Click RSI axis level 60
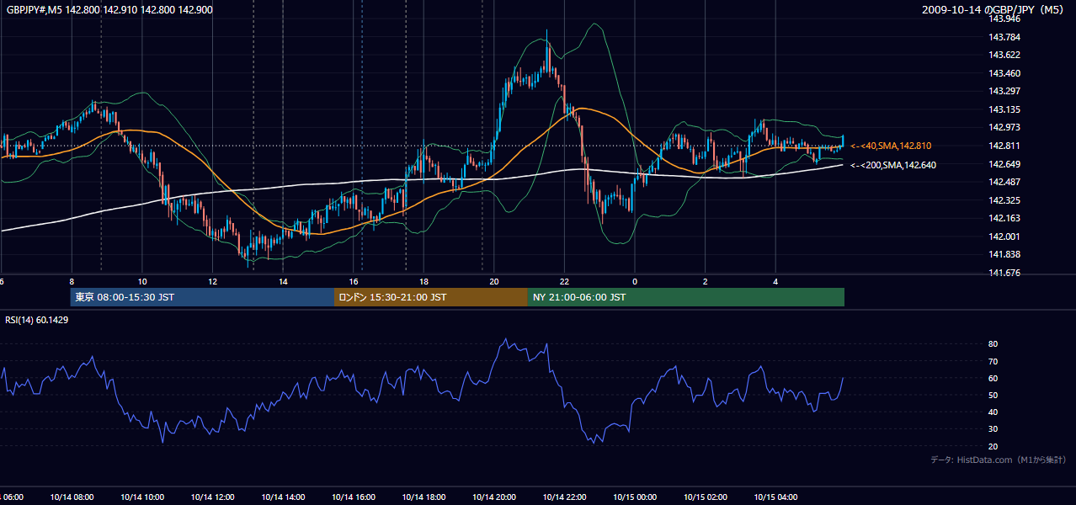 [993, 378]
